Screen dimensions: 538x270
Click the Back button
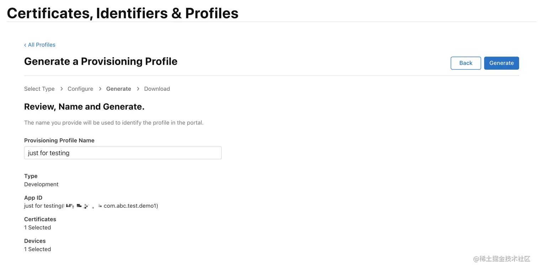(x=465, y=63)
